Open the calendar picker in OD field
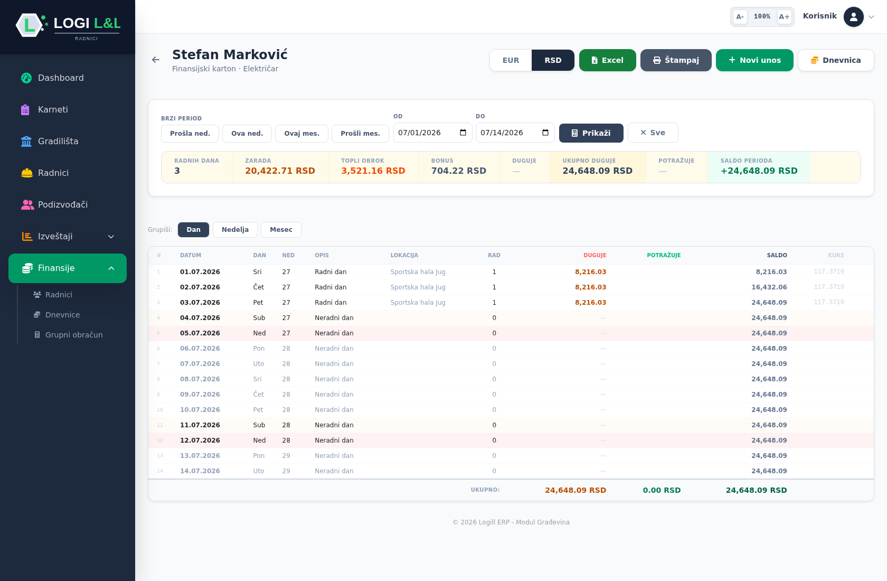887x581 pixels. pyautogui.click(x=463, y=133)
